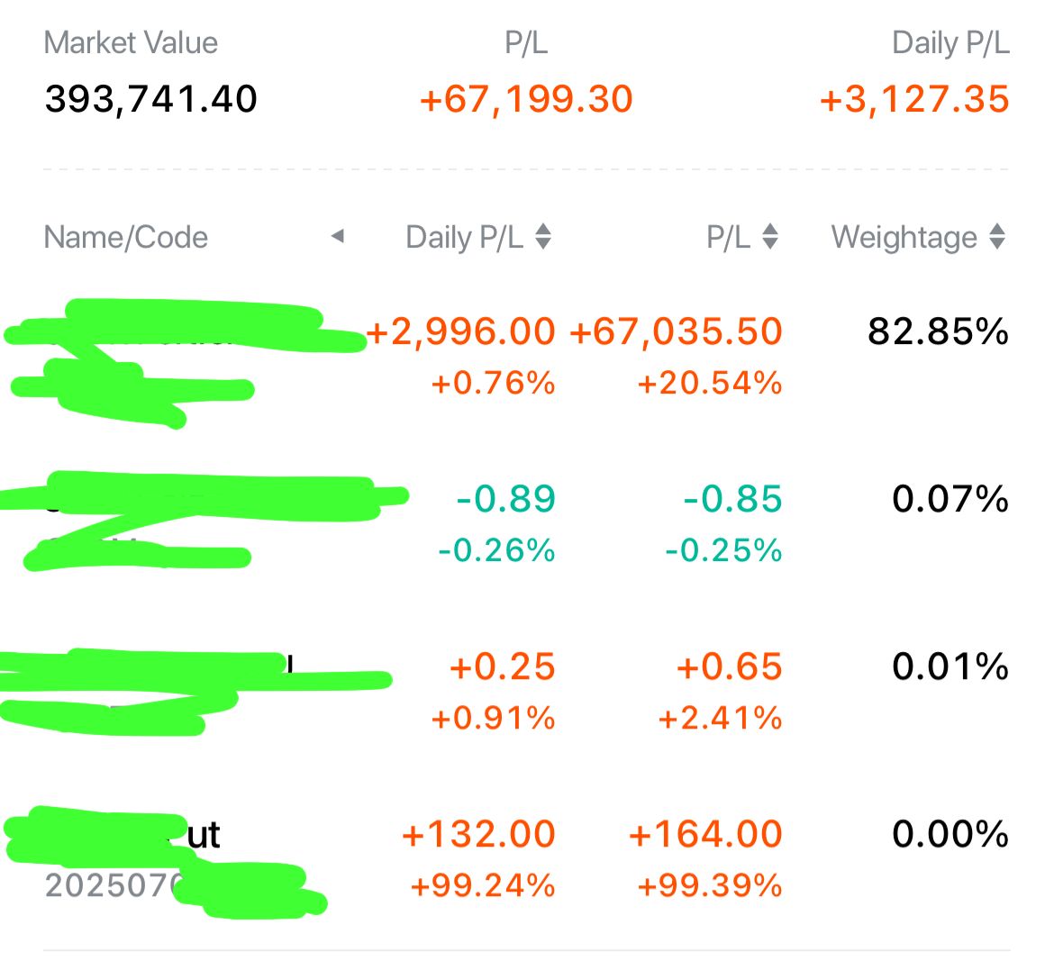Tap the +2,996.00 daily gain cell
Viewport: 1054px width, 979px height.
click(460, 332)
